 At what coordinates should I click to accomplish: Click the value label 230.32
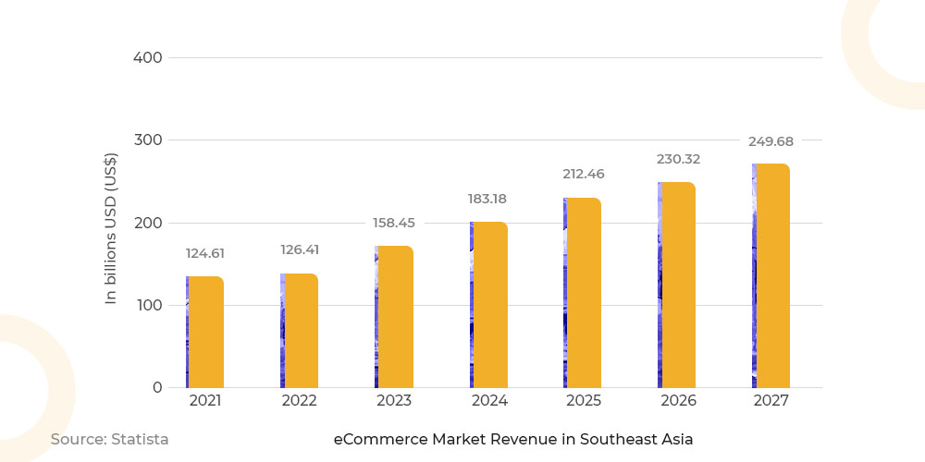[678, 159]
